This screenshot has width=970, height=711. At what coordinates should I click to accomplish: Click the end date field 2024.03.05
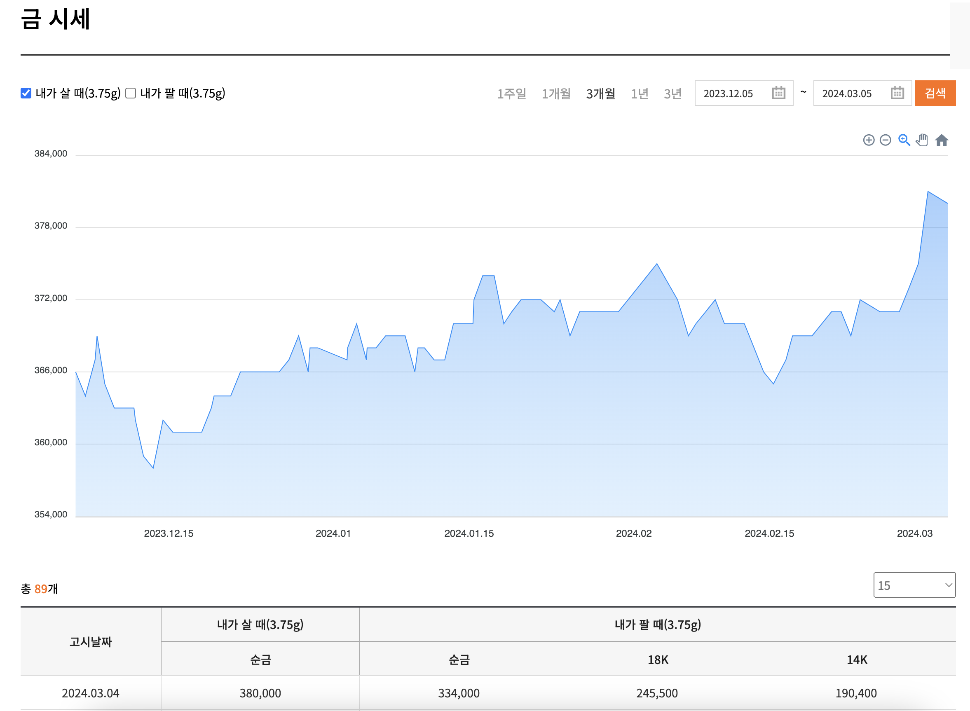pyautogui.click(x=846, y=94)
